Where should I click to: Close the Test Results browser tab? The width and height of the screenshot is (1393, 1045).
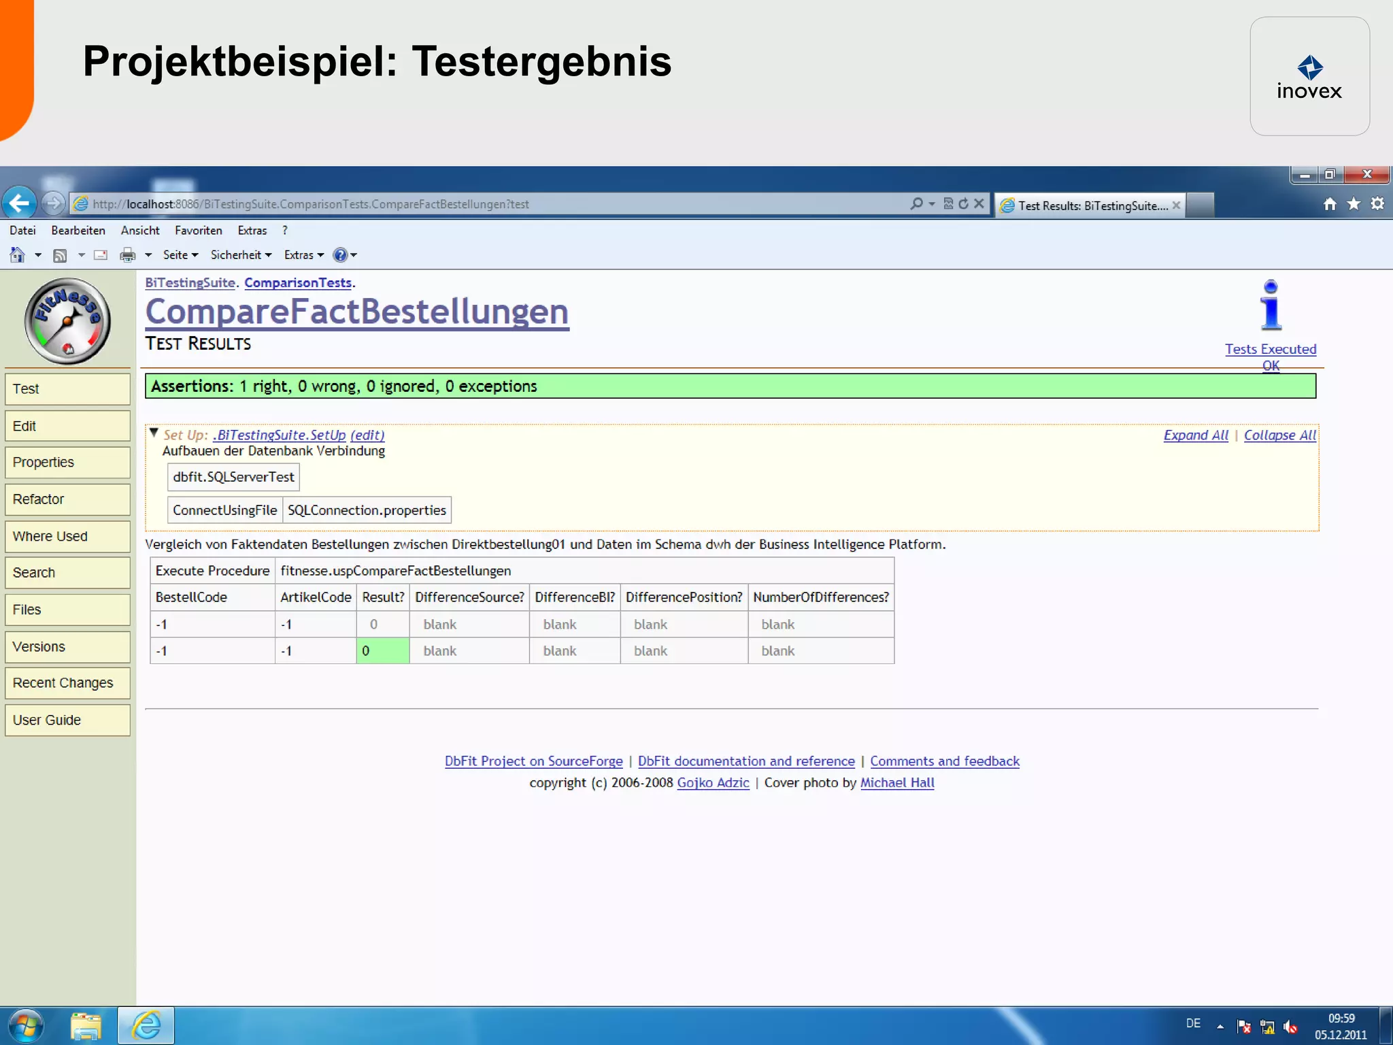(1176, 205)
